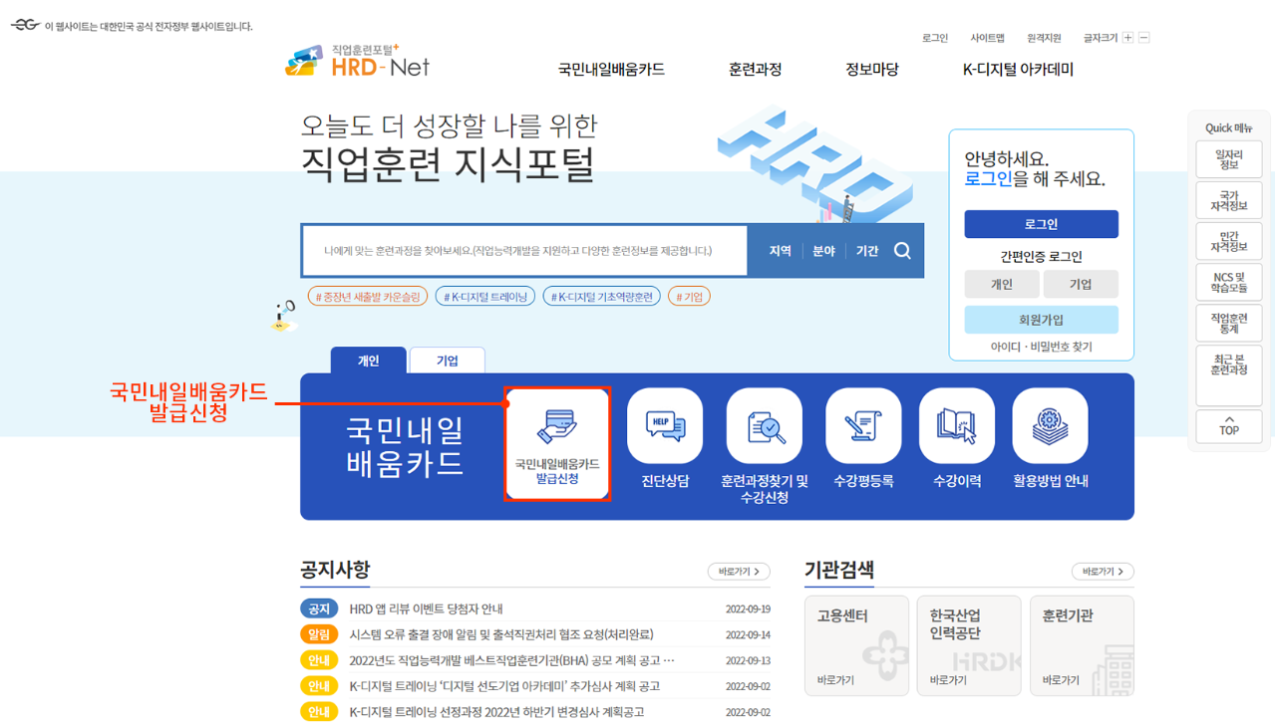The image size is (1275, 725).
Task: Click the search magnifier icon
Action: coord(902,251)
